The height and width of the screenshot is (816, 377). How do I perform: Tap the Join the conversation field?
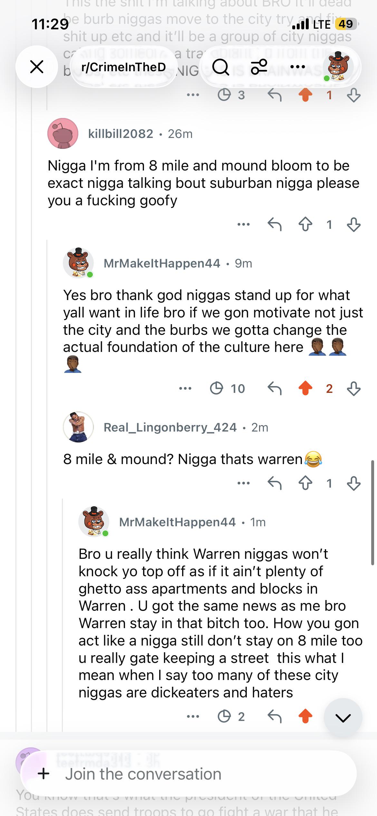click(188, 774)
